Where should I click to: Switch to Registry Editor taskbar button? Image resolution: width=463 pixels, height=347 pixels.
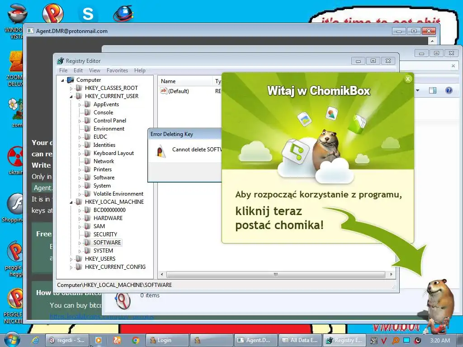click(x=344, y=340)
